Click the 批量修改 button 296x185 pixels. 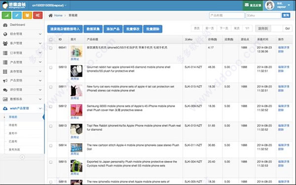[133, 29]
